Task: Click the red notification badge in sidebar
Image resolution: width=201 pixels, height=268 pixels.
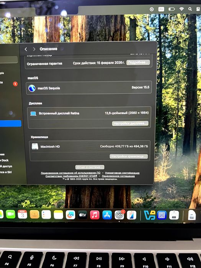Action: [x=15, y=84]
